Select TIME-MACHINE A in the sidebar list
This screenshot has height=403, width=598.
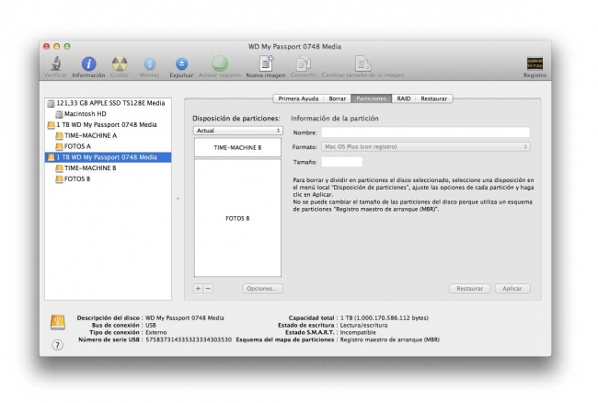coord(109,136)
